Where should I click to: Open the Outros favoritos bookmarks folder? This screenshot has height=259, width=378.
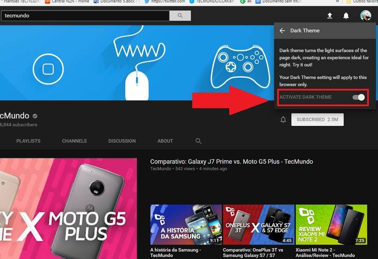coord(362,2)
